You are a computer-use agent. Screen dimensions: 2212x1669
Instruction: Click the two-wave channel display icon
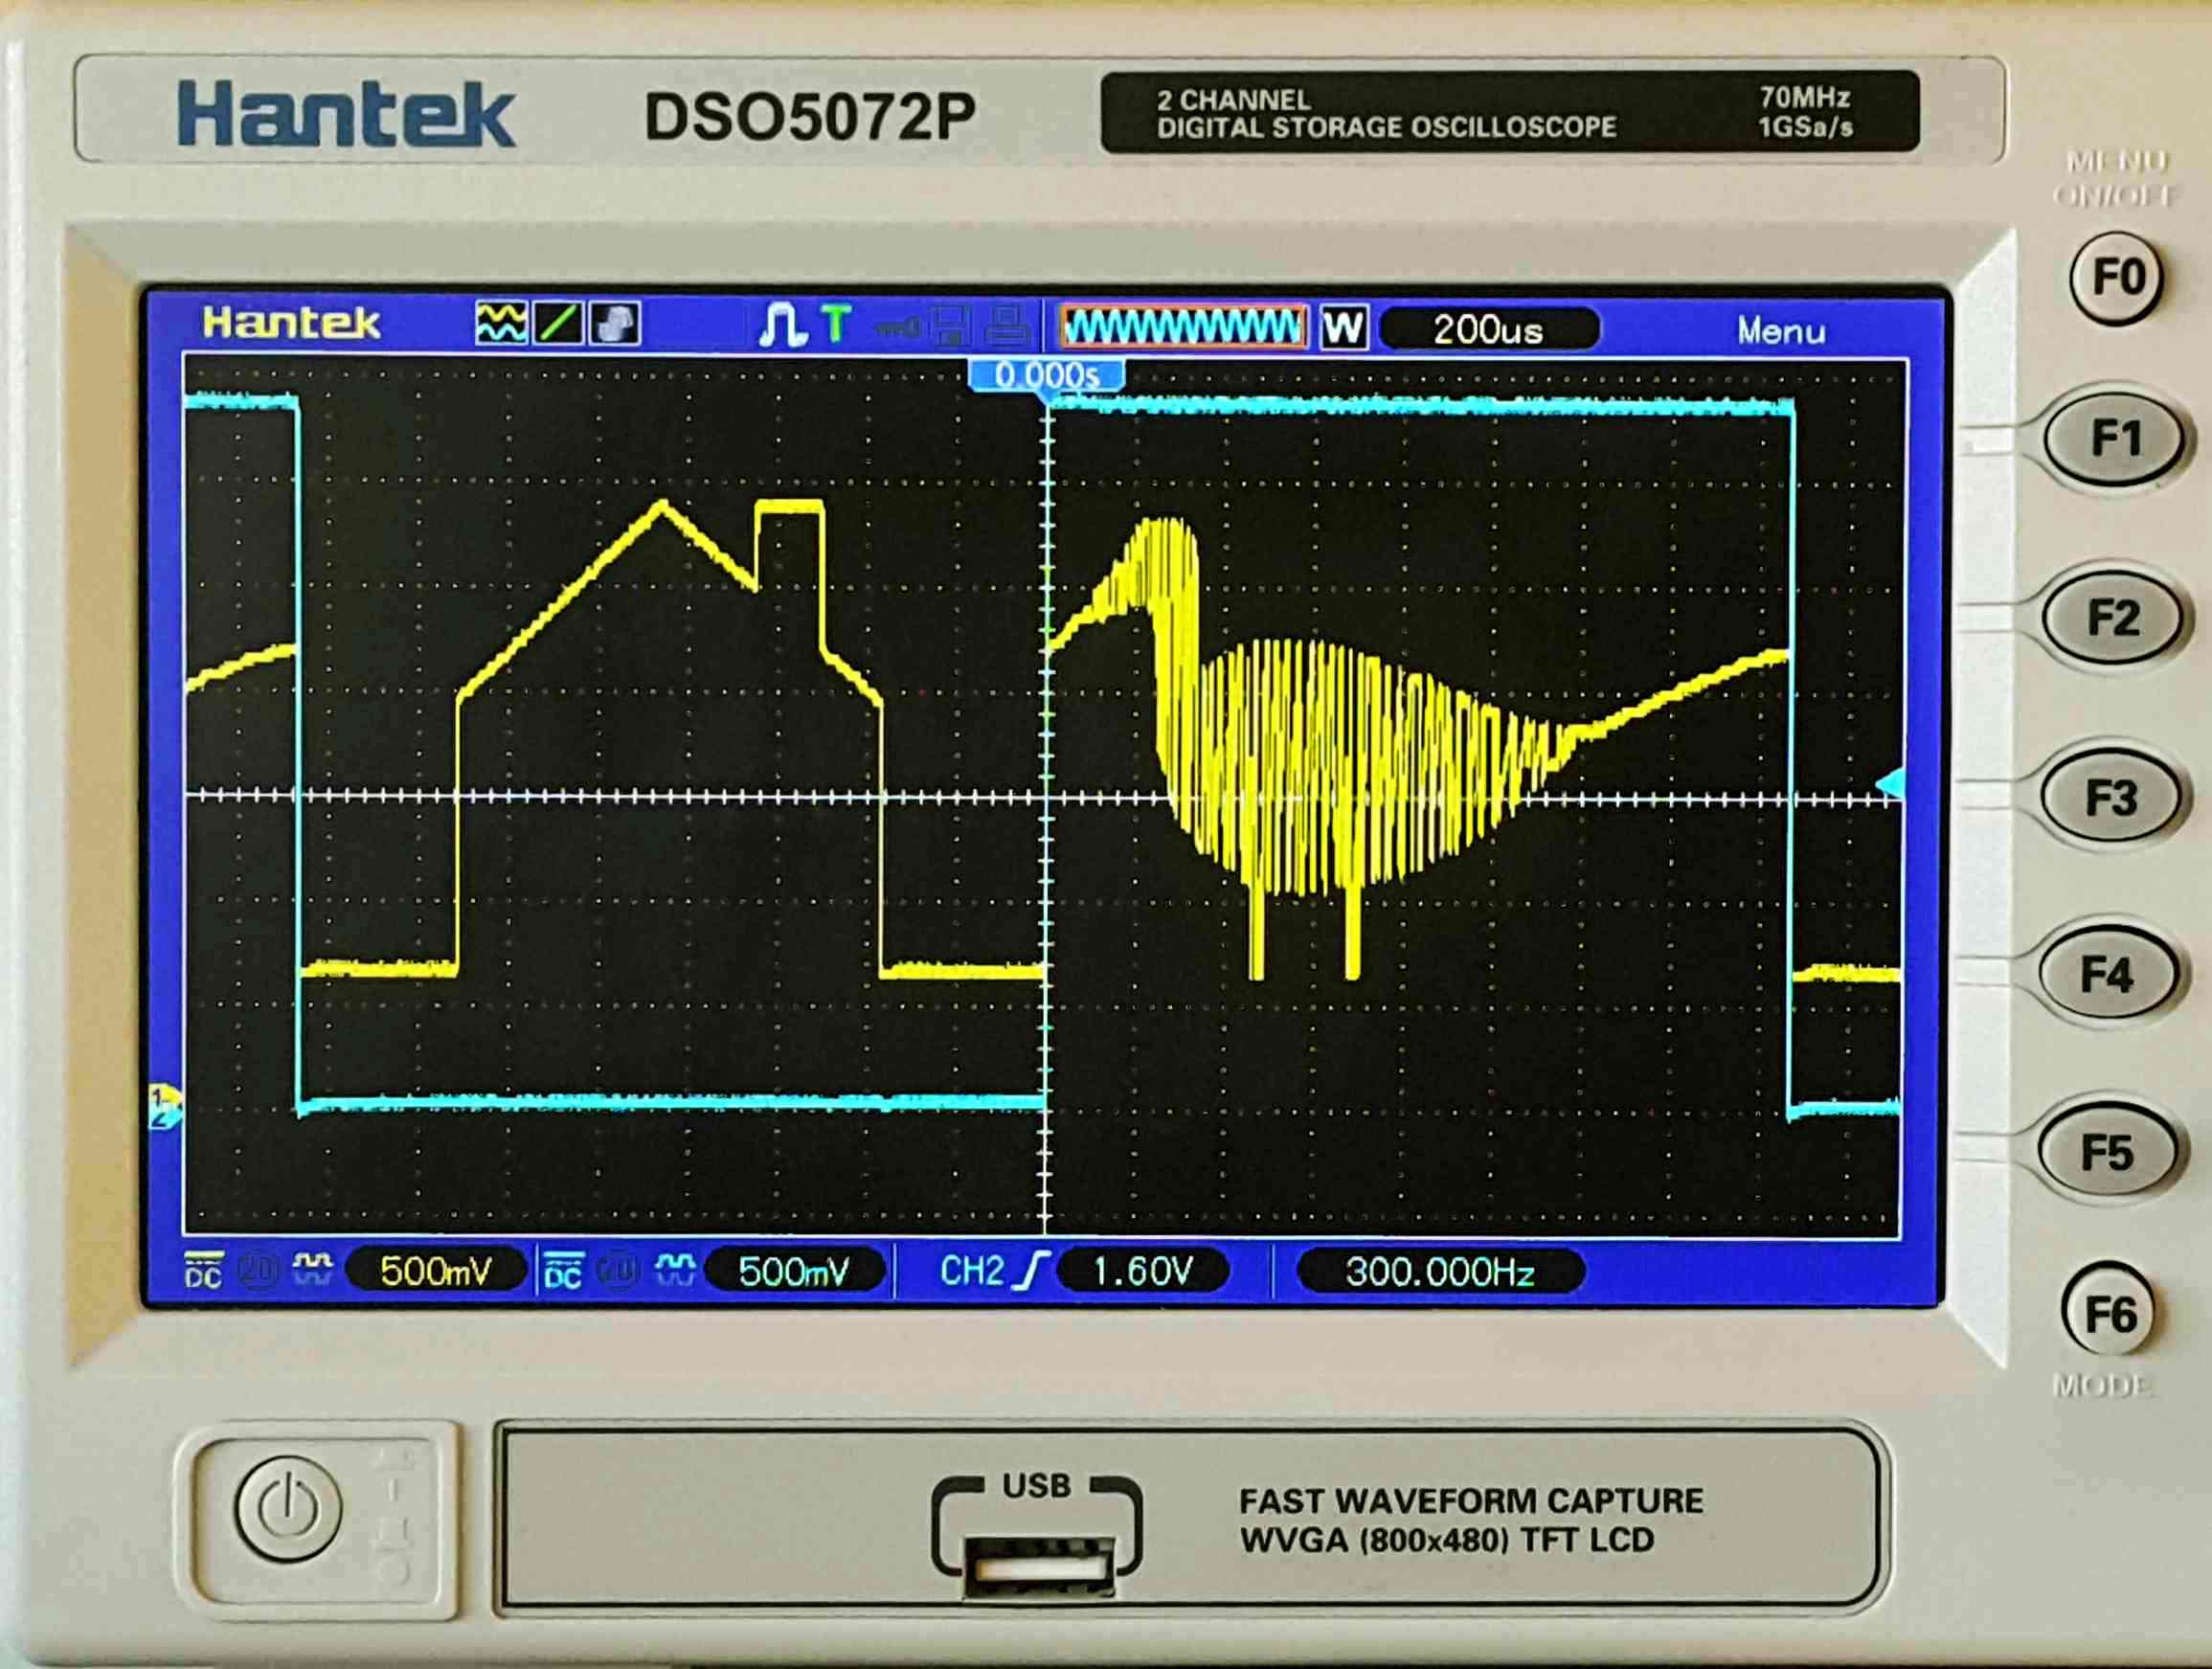click(500, 324)
